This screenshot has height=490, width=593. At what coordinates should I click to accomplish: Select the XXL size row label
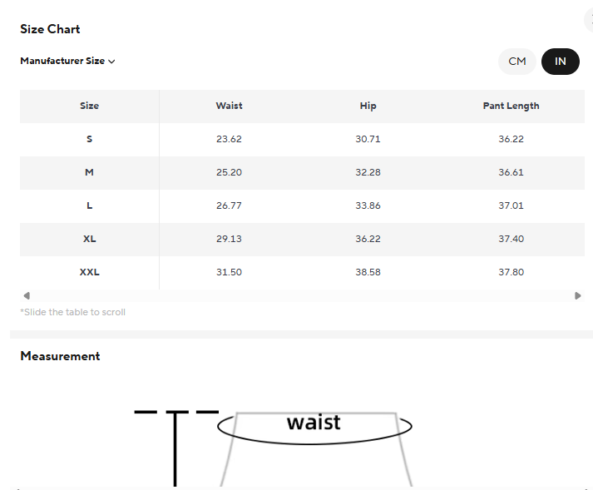(89, 272)
